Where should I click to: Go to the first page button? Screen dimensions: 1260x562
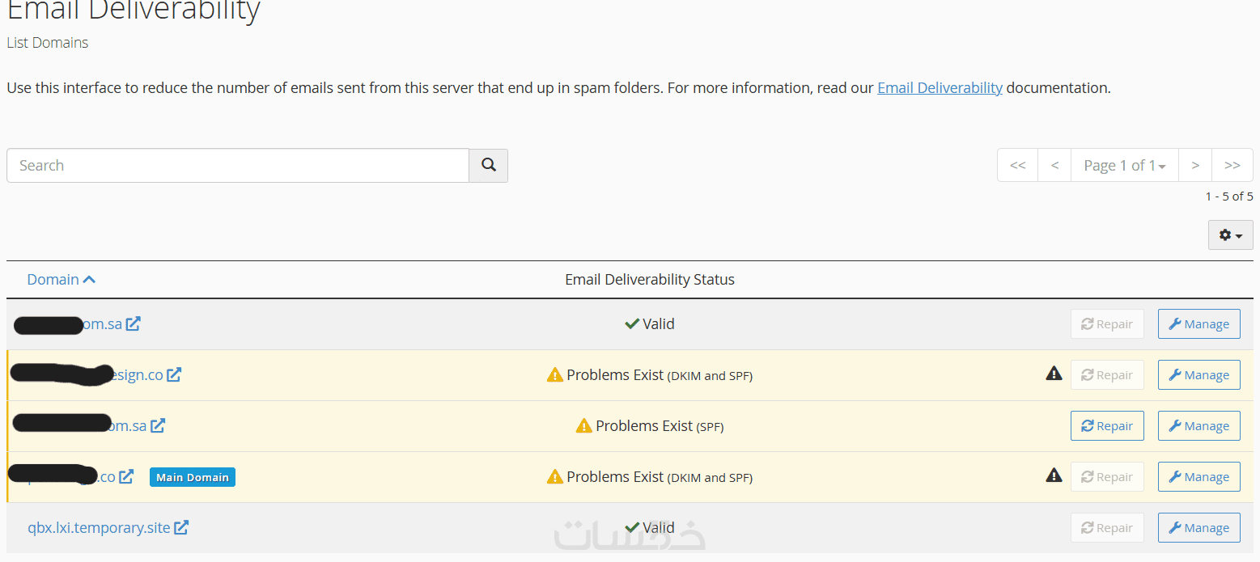(x=1017, y=165)
